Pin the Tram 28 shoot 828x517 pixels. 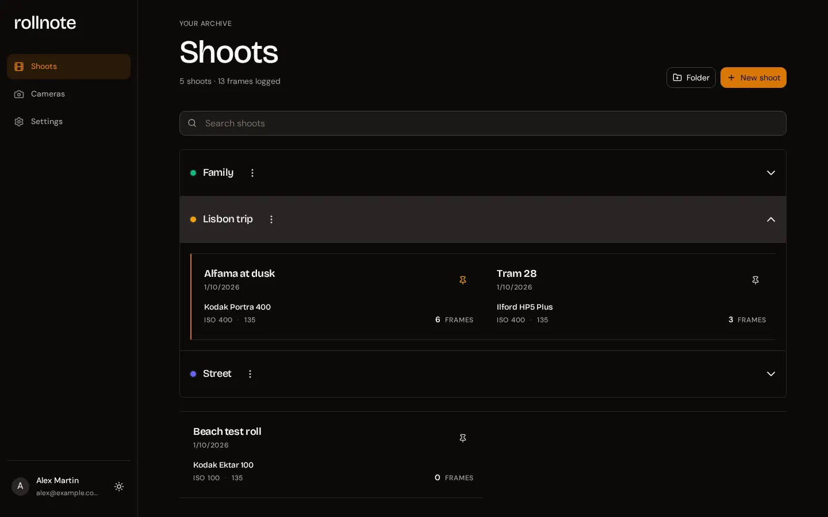click(756, 280)
